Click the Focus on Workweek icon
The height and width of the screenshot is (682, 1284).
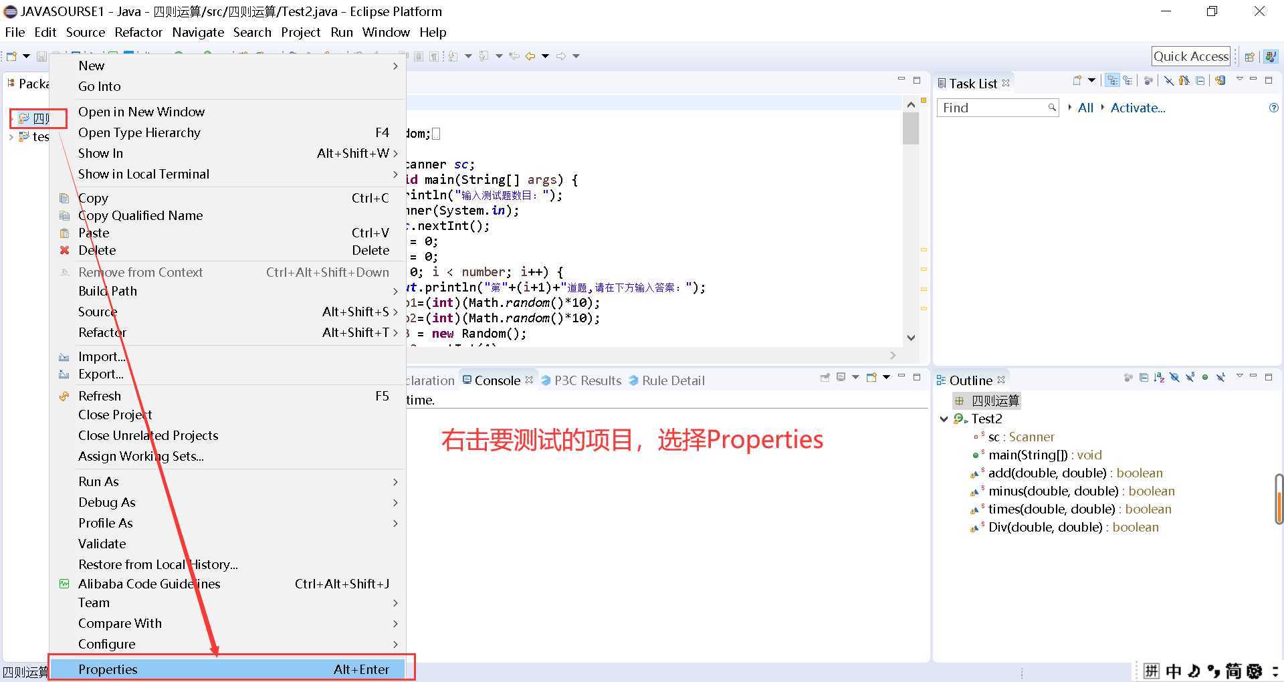1148,80
